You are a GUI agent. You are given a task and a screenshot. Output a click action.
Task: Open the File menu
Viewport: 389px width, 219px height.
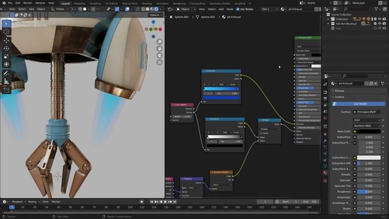tap(10, 3)
